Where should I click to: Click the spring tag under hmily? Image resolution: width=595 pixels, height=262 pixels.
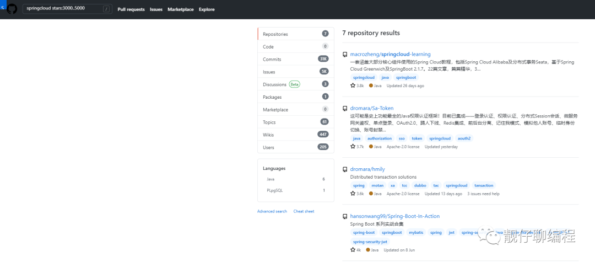[359, 185]
